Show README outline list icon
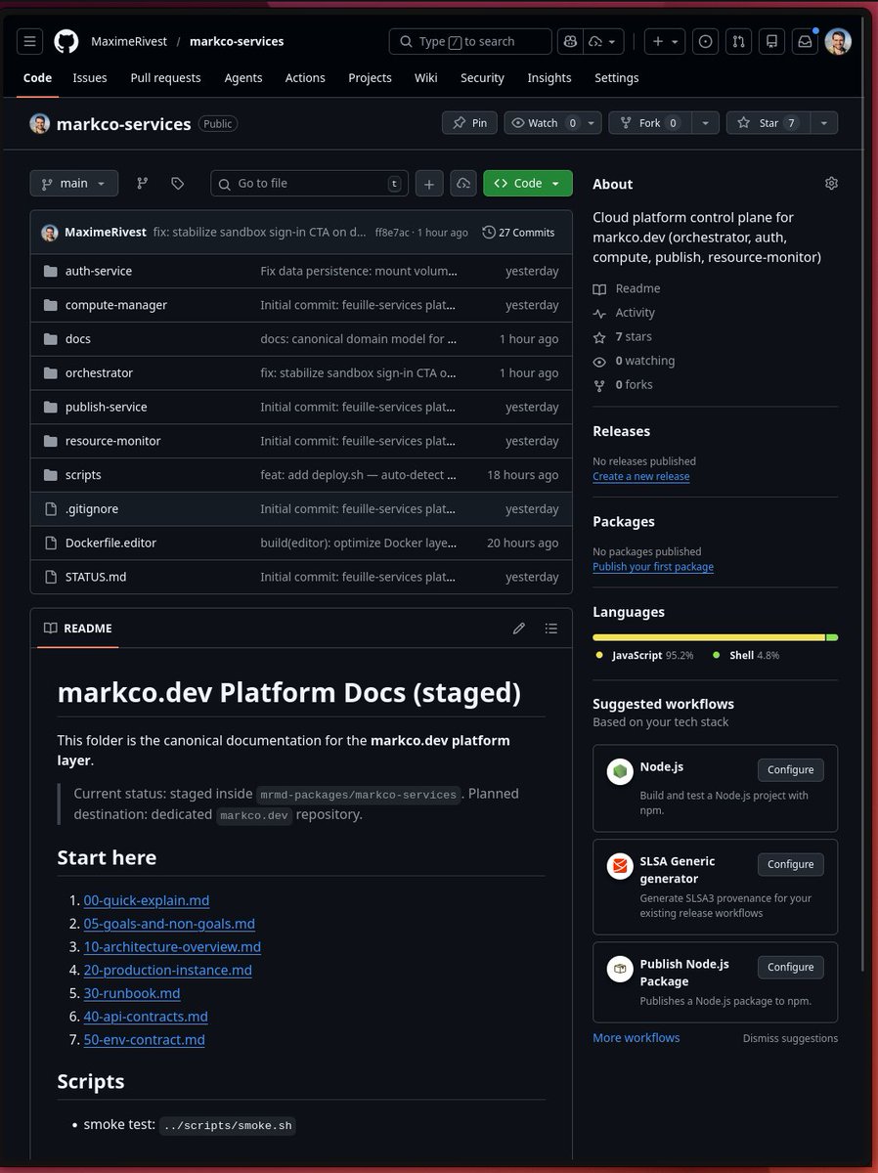The height and width of the screenshot is (1173, 878). pos(551,629)
